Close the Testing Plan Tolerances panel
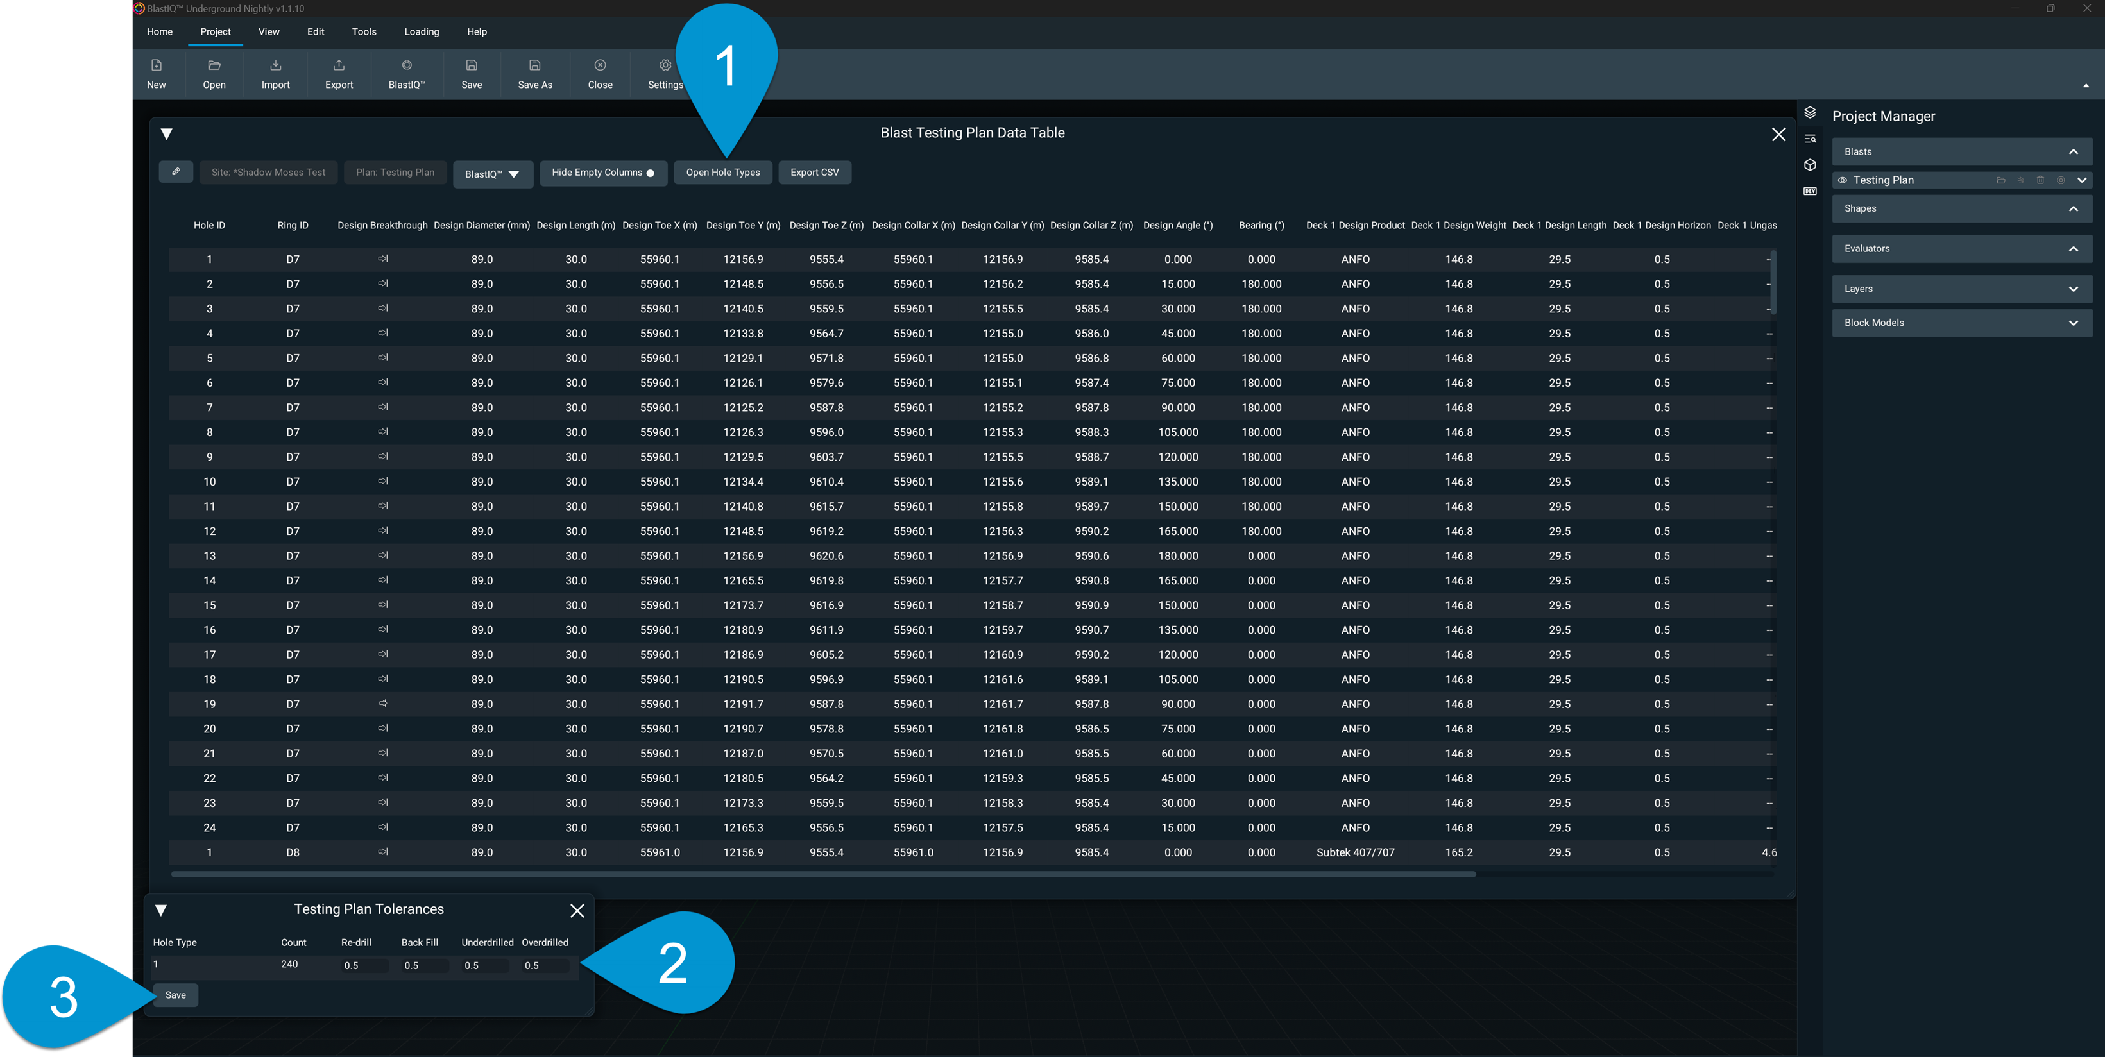Viewport: 2105px width, 1057px height. click(577, 911)
